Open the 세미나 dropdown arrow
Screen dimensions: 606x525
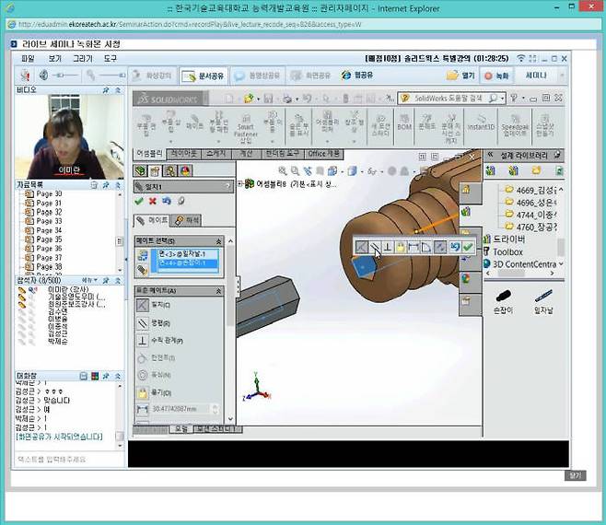pos(562,76)
